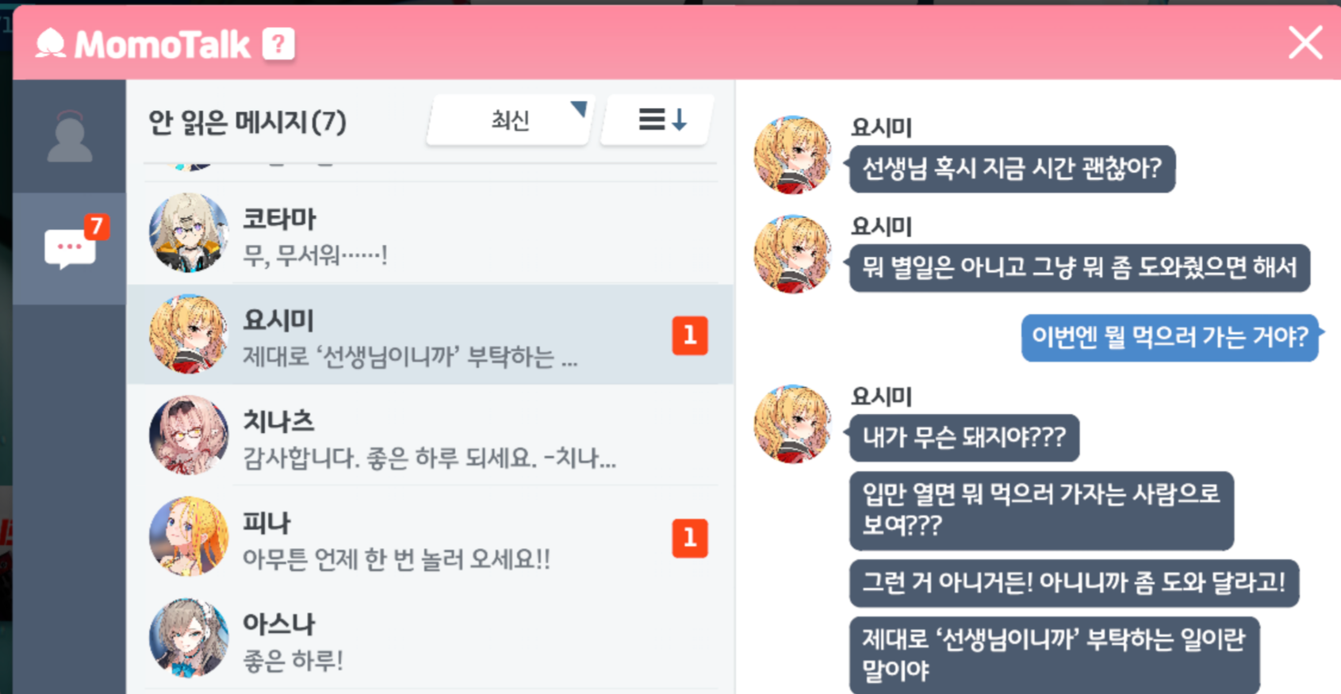Click the unread badge on 피나's entry
Viewport: 1341px width, 694px height.
point(690,539)
